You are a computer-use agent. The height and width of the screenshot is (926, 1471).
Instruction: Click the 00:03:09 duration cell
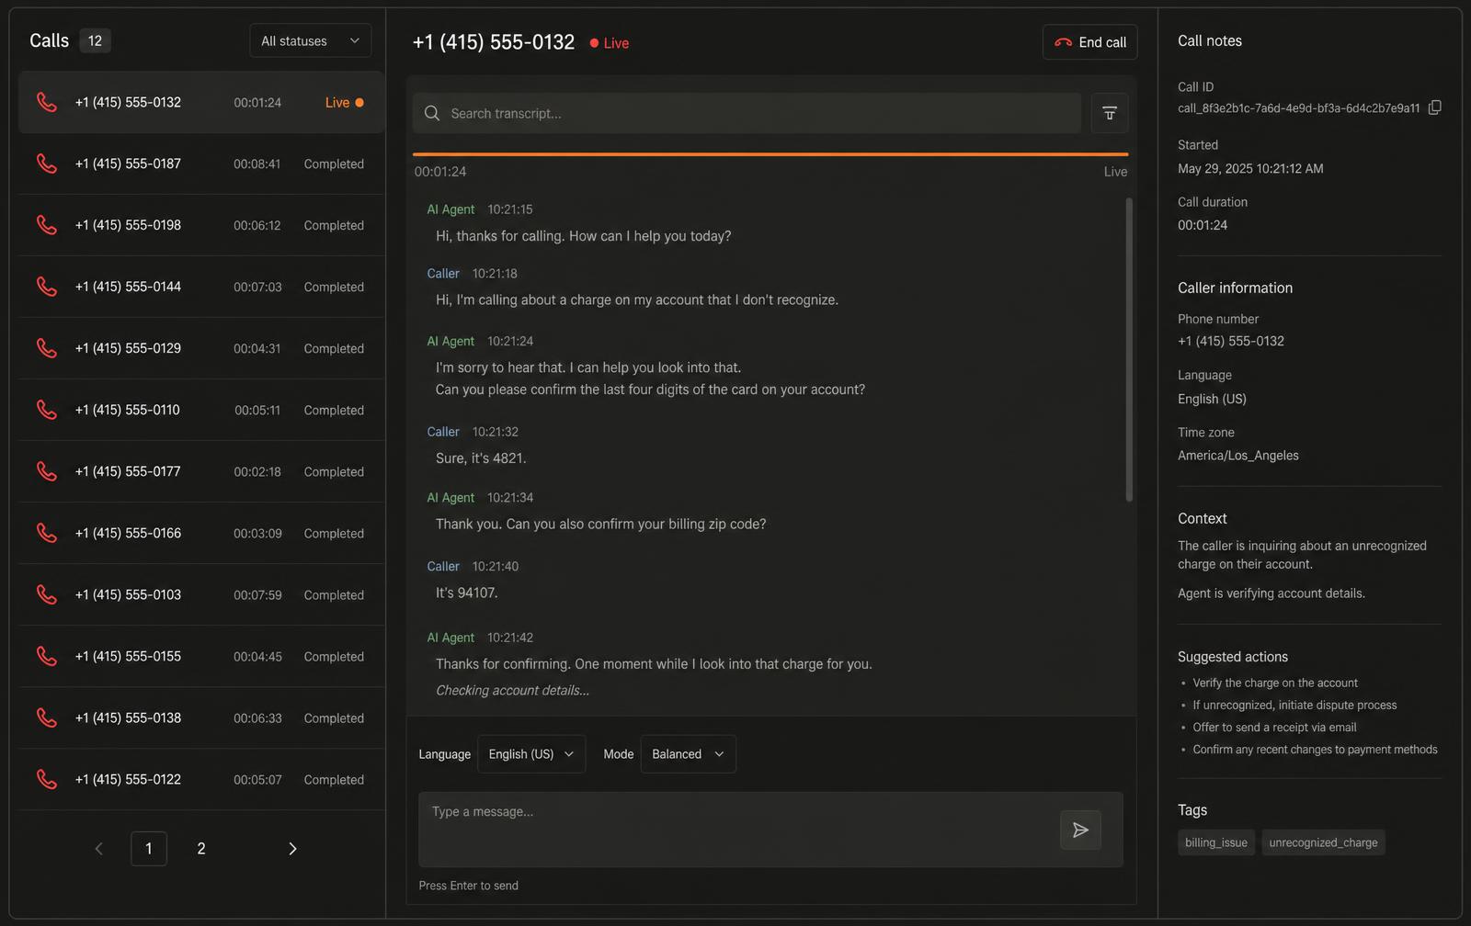257,533
